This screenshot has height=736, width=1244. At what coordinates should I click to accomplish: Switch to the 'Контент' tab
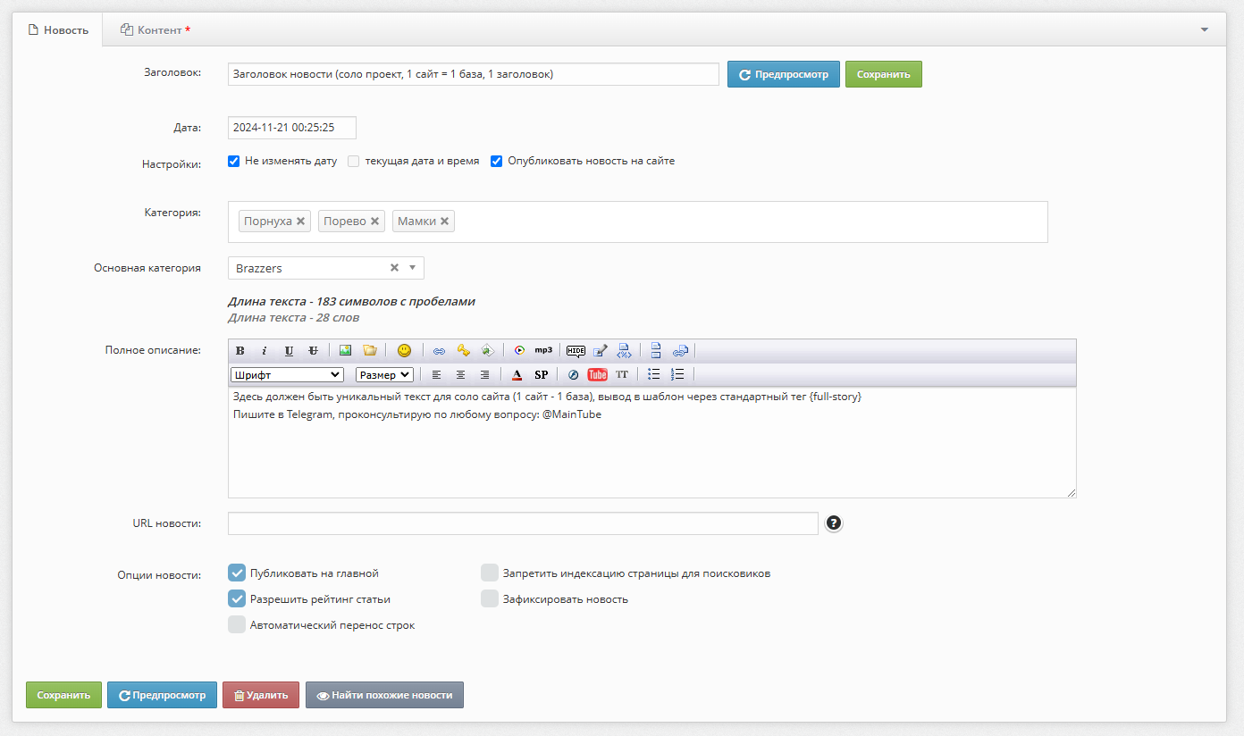(155, 29)
